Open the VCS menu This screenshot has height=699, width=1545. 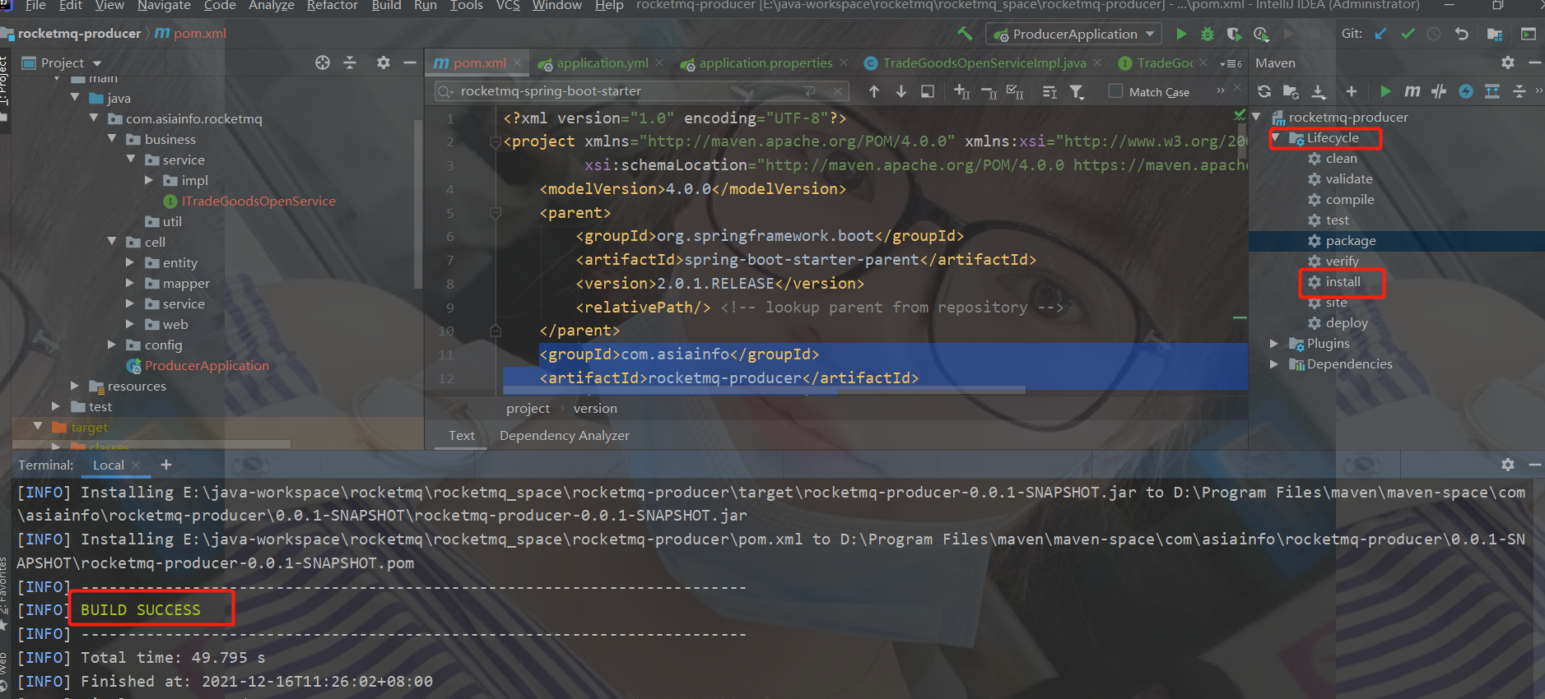pyautogui.click(x=508, y=6)
